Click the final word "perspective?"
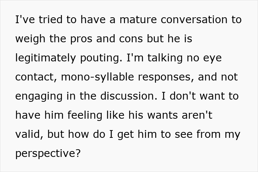The height and width of the screenshot is (172, 258). (48, 154)
